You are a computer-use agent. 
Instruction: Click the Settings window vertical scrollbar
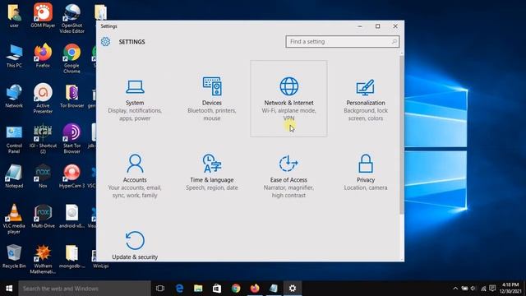pos(402,134)
